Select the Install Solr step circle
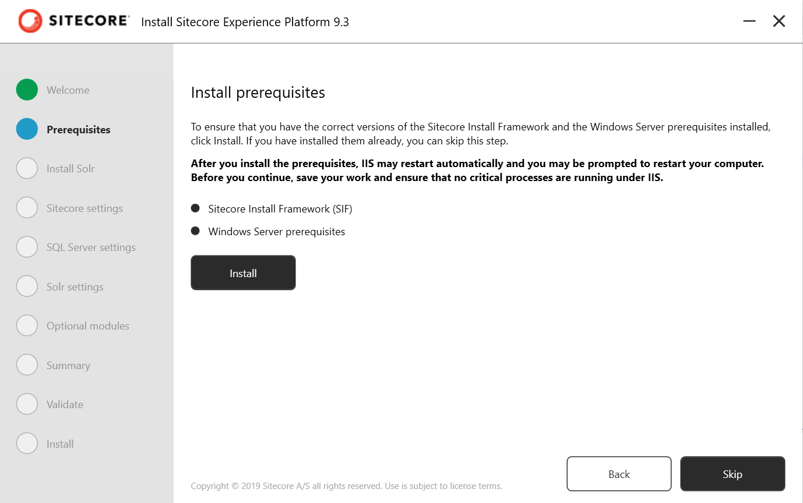 27,168
